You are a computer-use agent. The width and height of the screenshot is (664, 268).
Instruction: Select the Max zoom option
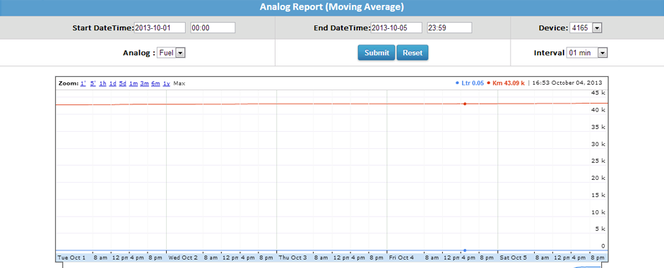click(179, 83)
